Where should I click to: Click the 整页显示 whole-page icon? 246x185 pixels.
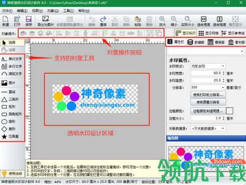click(235, 21)
